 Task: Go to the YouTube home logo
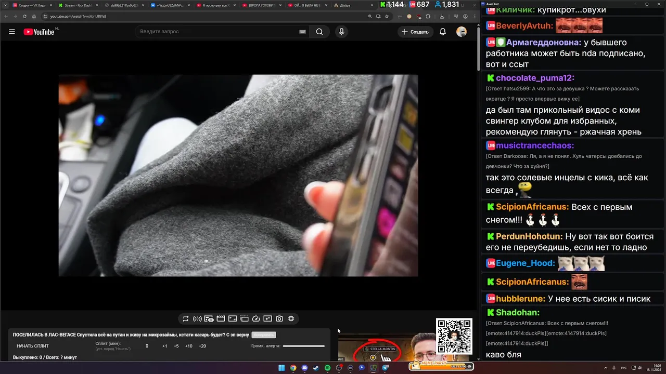point(39,32)
